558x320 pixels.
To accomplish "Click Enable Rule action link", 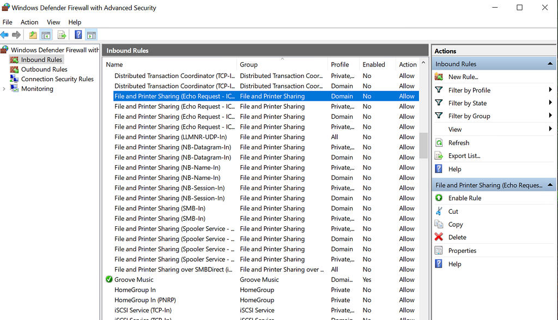I will pos(465,198).
